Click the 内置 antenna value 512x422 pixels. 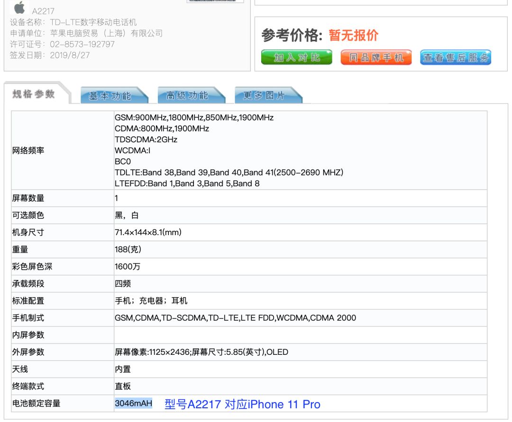(123, 369)
